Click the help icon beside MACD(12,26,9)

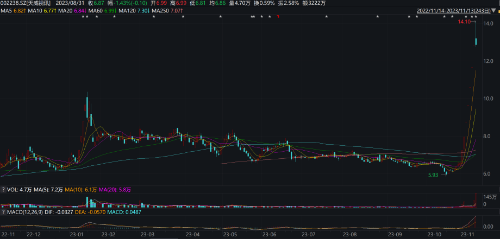click(x=3, y=212)
